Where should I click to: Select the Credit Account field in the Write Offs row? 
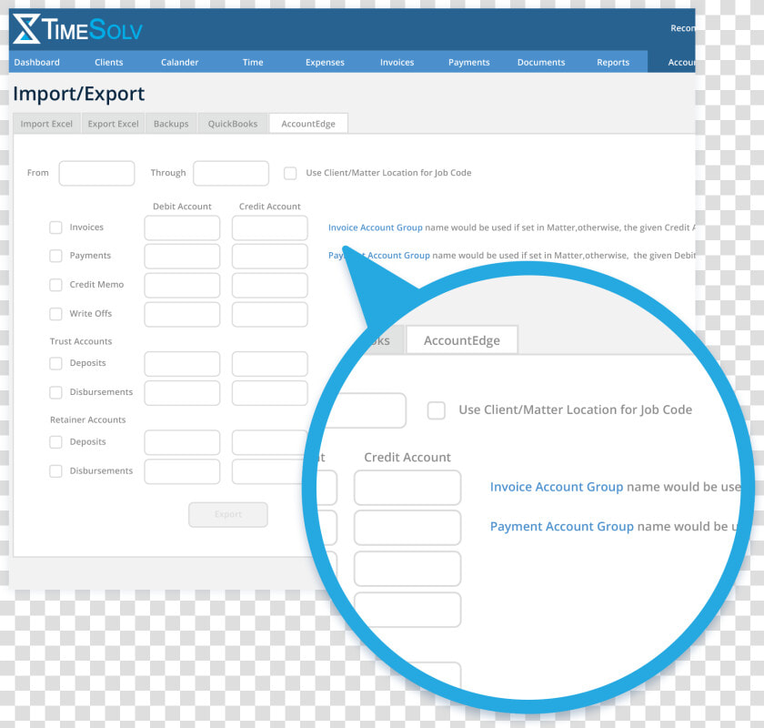(270, 315)
